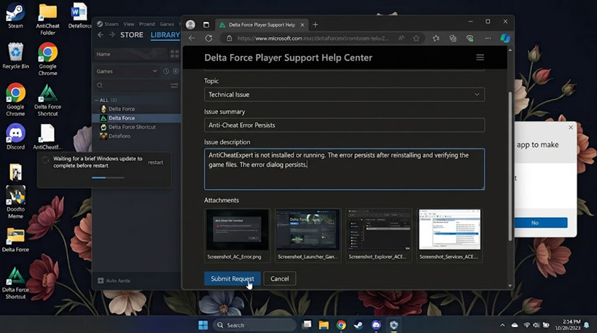The height and width of the screenshot is (333, 597).
Task: Open browser favorites list icon
Action: 436,38
